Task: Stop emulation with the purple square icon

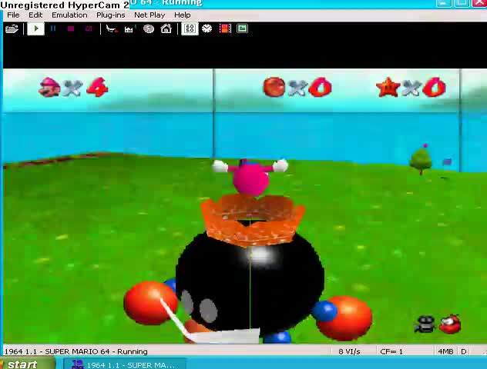Action: coord(71,28)
